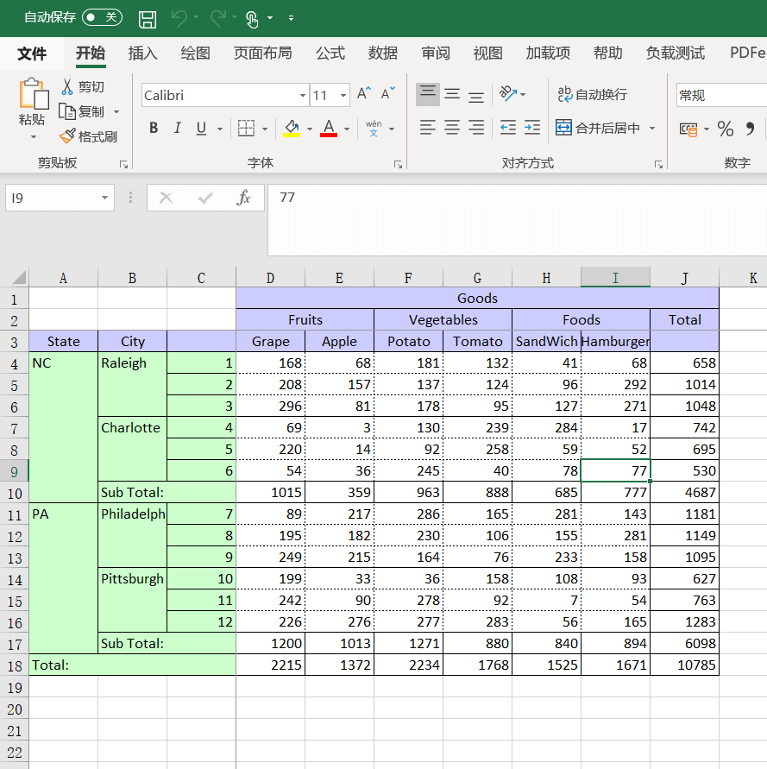Click the 格式刷 format painter button
767x769 pixels.
(88, 136)
